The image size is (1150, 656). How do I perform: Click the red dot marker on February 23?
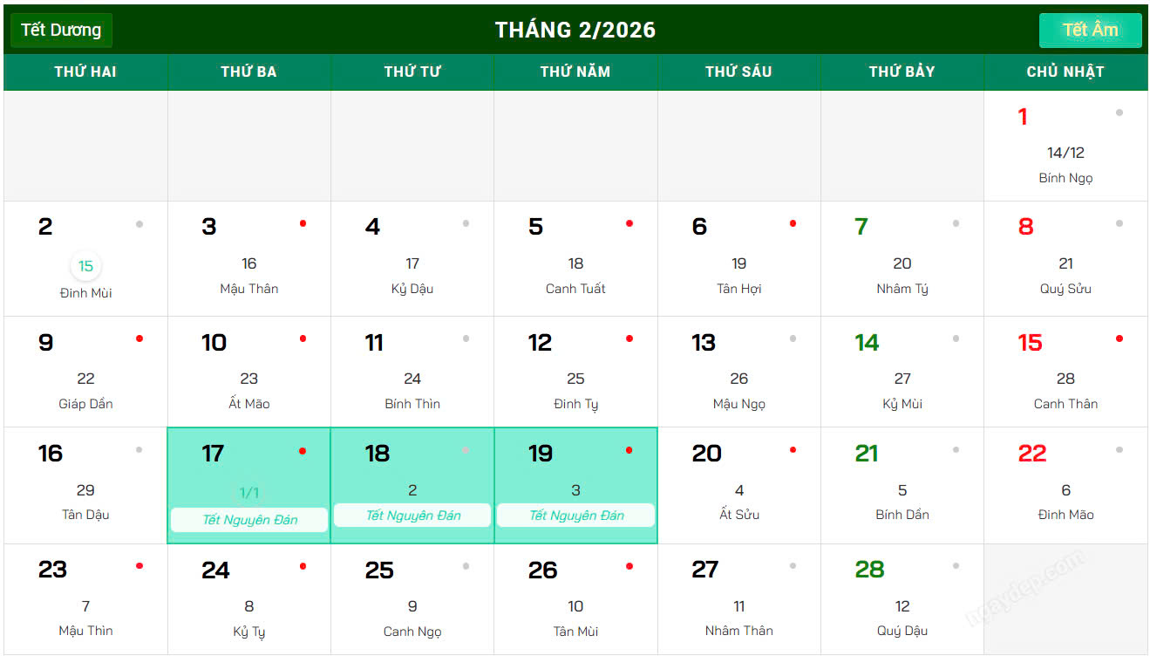(x=139, y=565)
